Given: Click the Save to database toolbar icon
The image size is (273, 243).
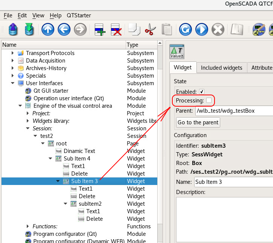Looking at the screenshot, I should (29, 29).
